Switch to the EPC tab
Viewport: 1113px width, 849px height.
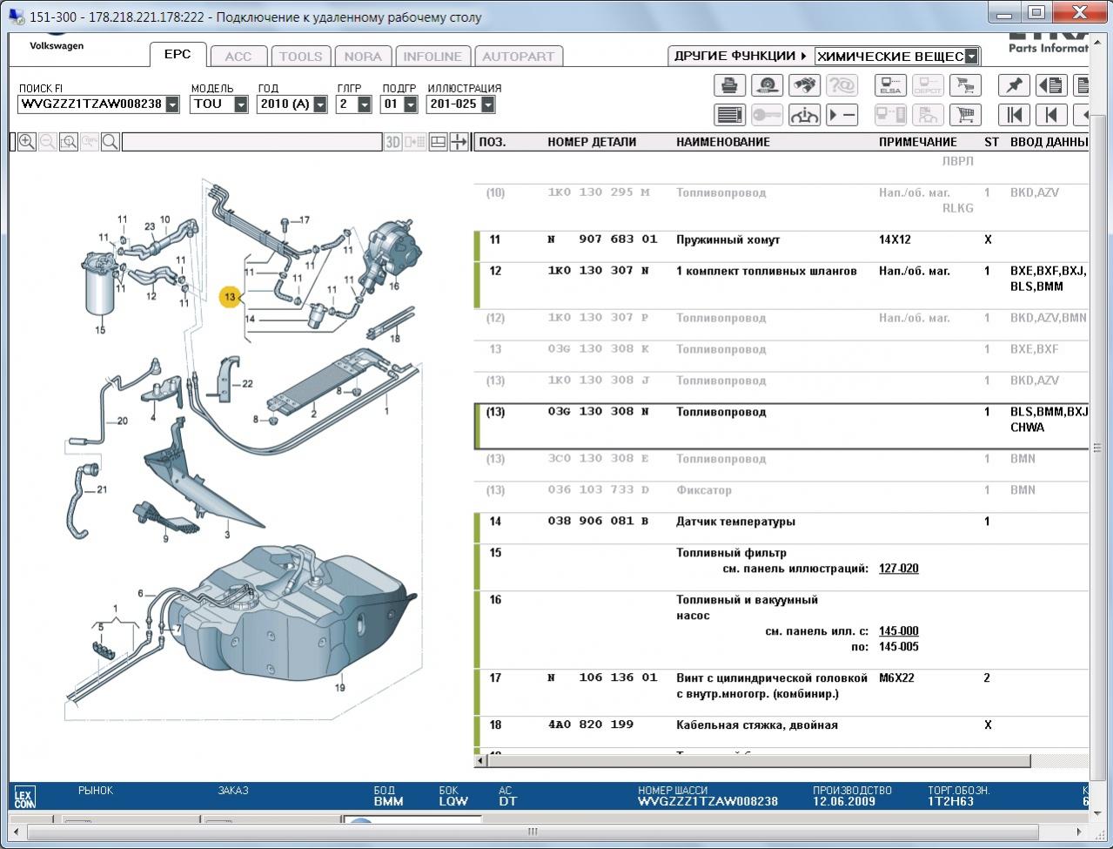[x=178, y=54]
